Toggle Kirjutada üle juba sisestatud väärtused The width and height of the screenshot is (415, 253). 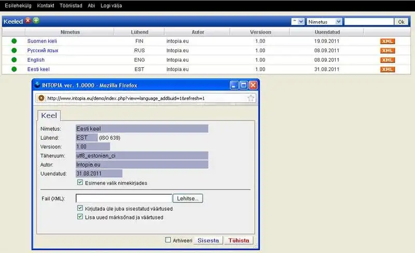[80, 208]
